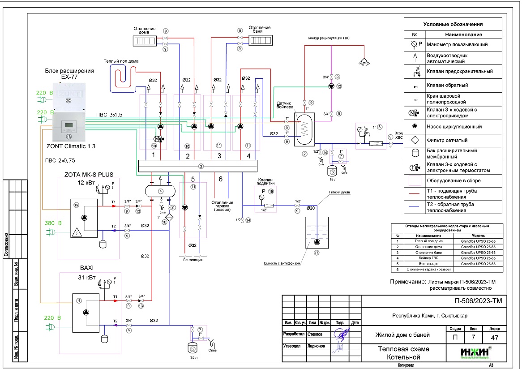Click the pump inside the antifreeze tank
522x369 pixels.
317,242
